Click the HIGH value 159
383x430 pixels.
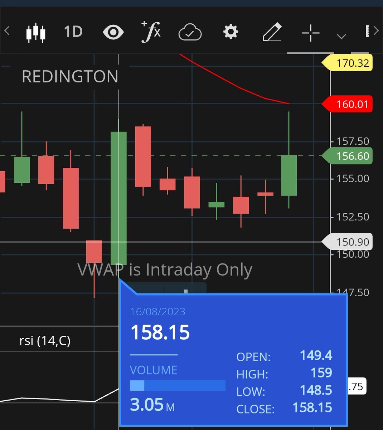click(x=321, y=373)
